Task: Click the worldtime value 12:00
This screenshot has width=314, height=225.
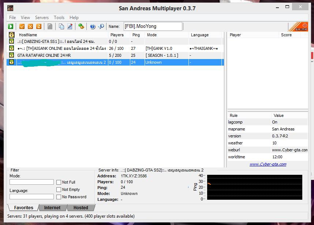Action: (x=277, y=157)
